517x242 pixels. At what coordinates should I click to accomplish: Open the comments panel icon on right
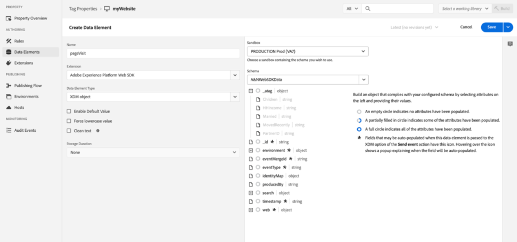pos(510,44)
